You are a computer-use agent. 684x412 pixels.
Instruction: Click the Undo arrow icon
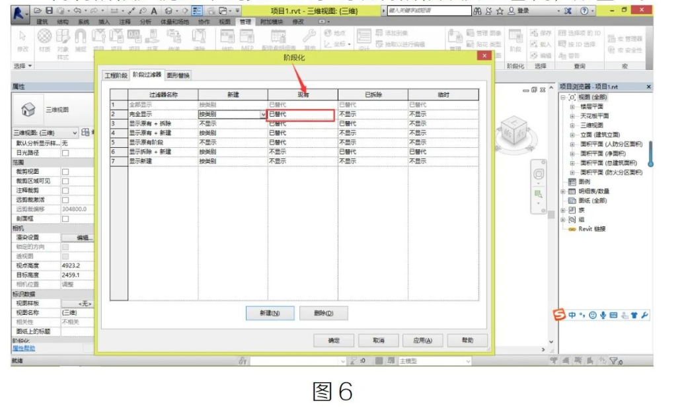77,11
